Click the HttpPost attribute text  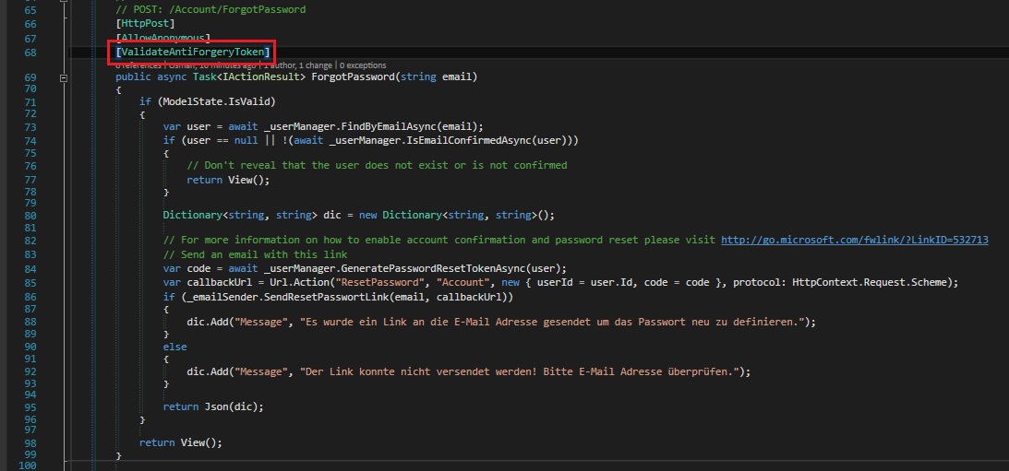tap(145, 24)
